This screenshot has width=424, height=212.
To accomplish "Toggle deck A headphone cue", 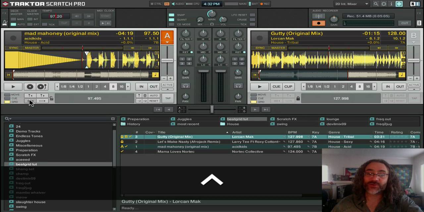I will point(185,86).
